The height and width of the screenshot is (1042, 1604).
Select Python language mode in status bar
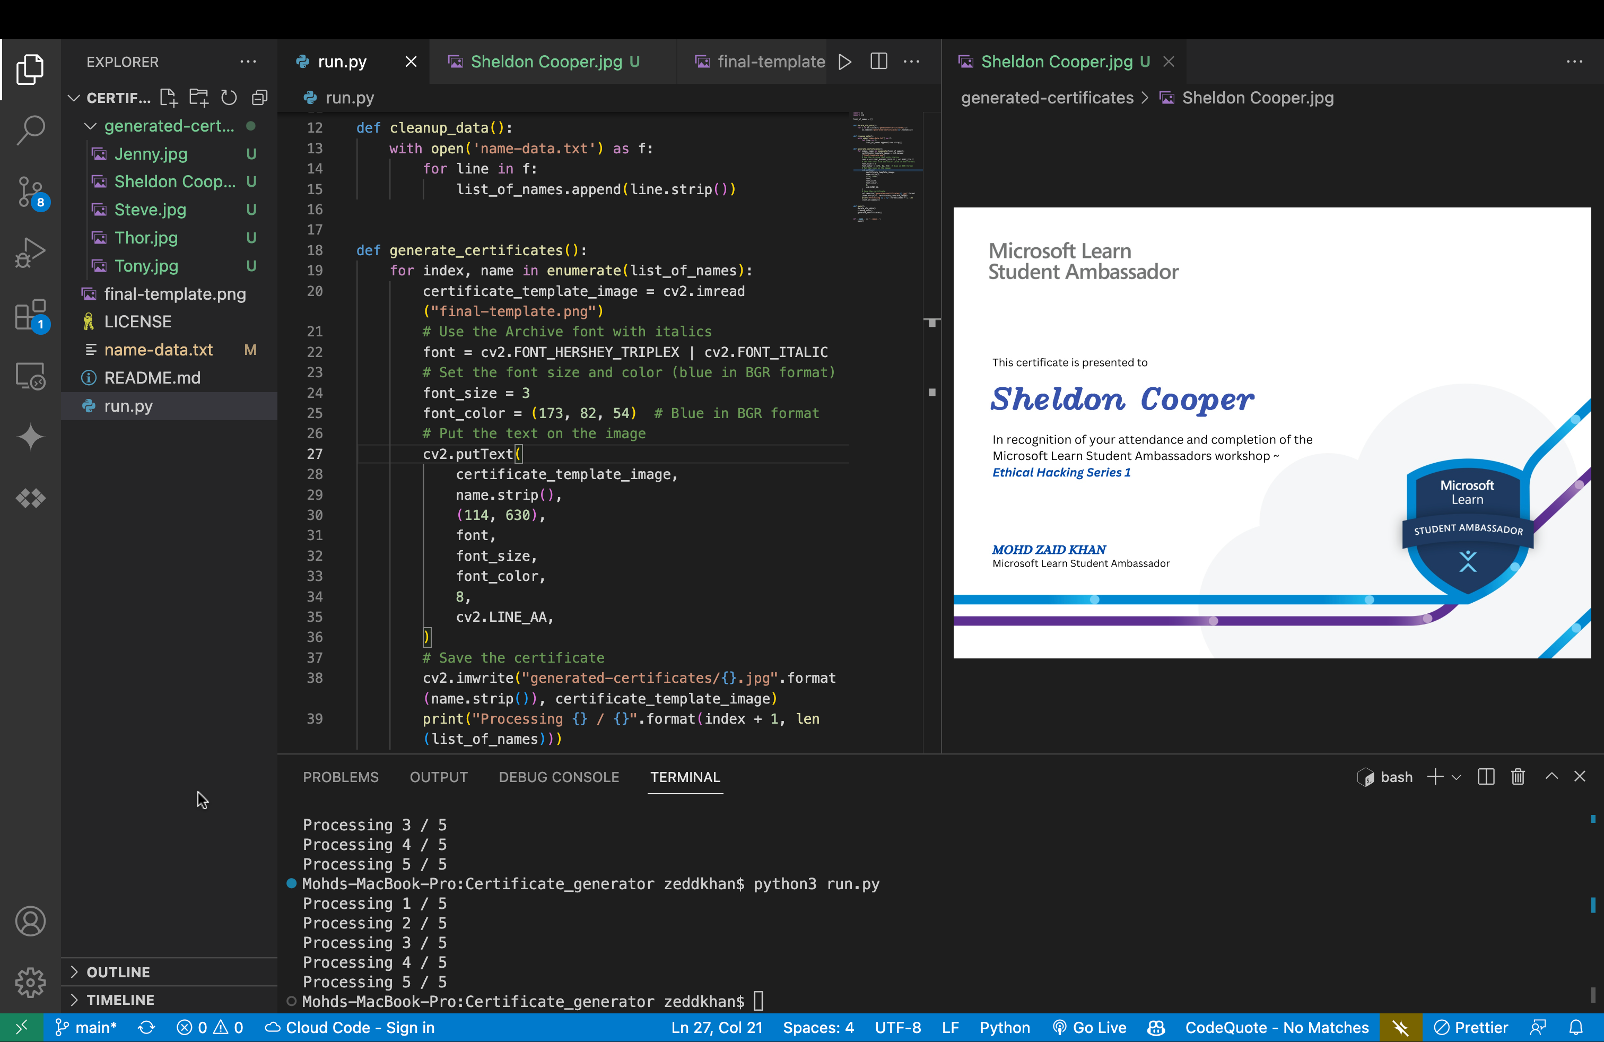[x=1004, y=1028]
